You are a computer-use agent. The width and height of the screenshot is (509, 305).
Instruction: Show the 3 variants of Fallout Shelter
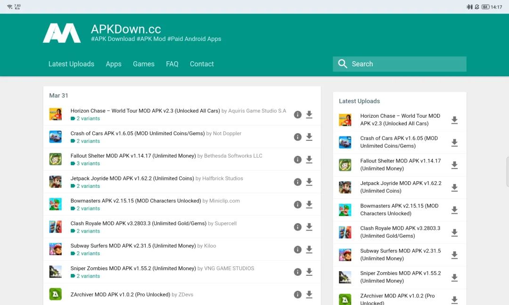point(85,163)
